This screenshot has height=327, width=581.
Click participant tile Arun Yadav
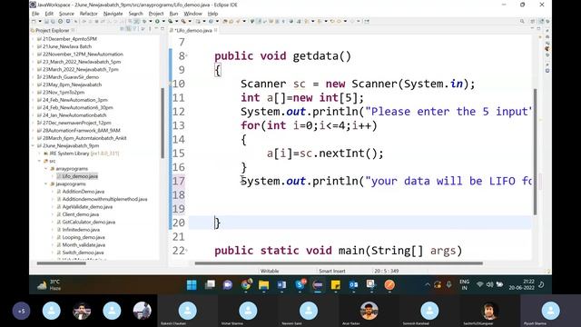369,311
